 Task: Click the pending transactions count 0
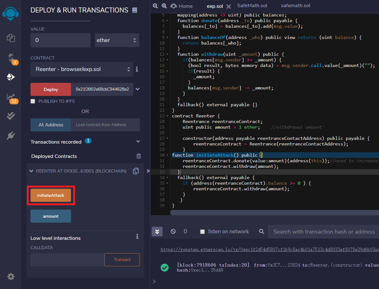(185, 231)
